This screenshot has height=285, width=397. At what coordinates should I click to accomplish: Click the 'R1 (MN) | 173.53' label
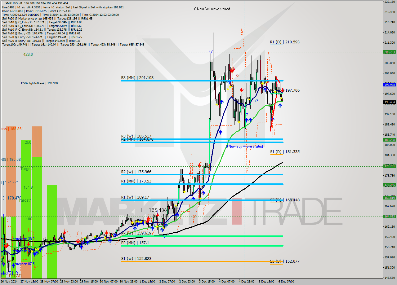136,181
